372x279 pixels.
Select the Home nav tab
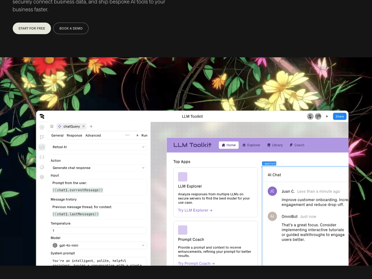[229, 145]
